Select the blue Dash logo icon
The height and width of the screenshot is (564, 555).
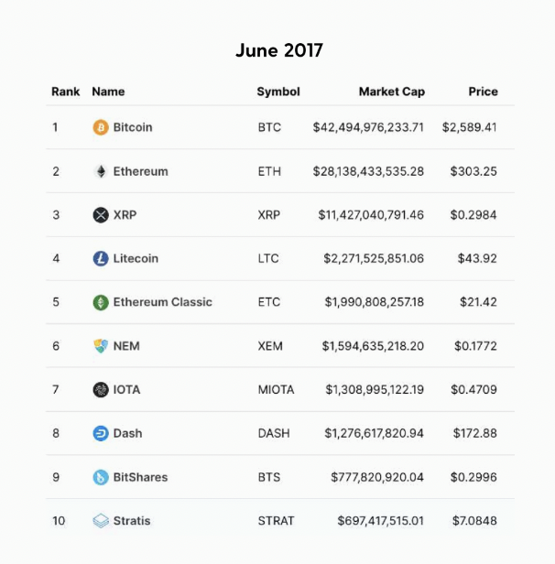click(101, 433)
